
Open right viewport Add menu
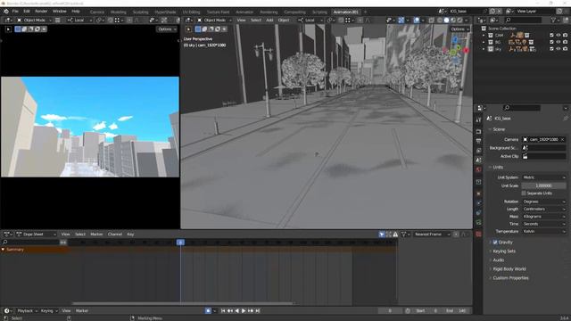tap(269, 20)
